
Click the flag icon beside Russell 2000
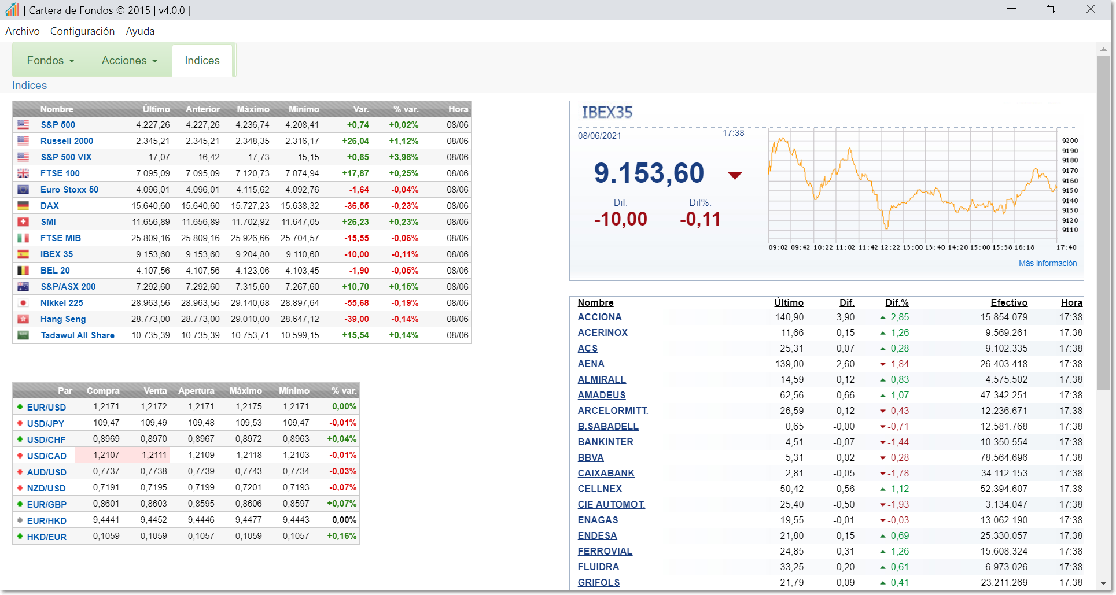point(23,141)
